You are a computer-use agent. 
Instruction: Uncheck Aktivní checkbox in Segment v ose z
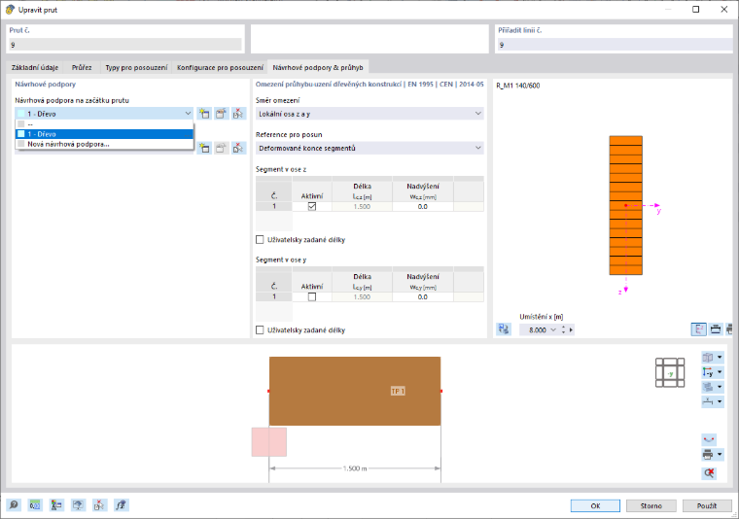[312, 206]
